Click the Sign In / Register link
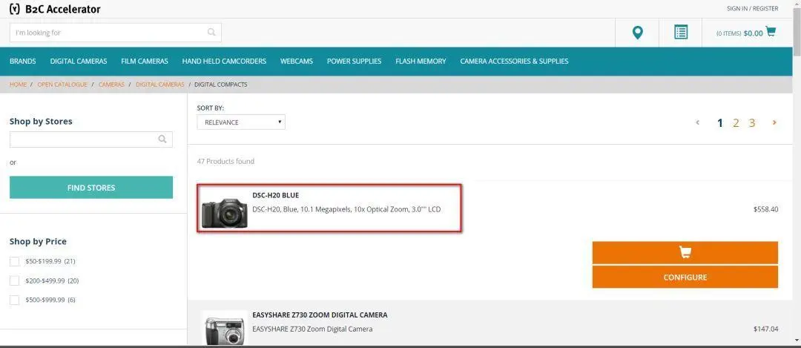Screen dimensions: 801x348 point(753,9)
